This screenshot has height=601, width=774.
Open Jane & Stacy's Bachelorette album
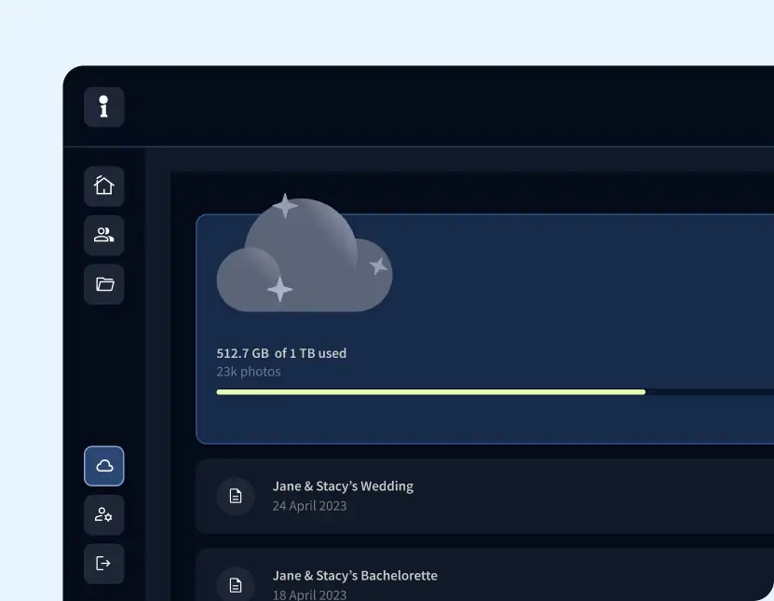pos(355,575)
